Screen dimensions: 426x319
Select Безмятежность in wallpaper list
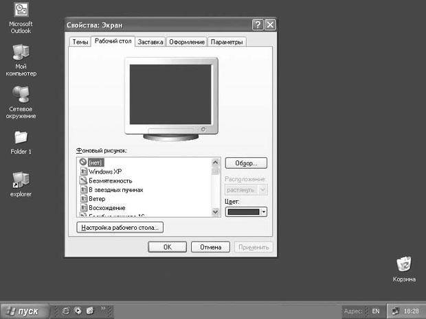click(110, 180)
